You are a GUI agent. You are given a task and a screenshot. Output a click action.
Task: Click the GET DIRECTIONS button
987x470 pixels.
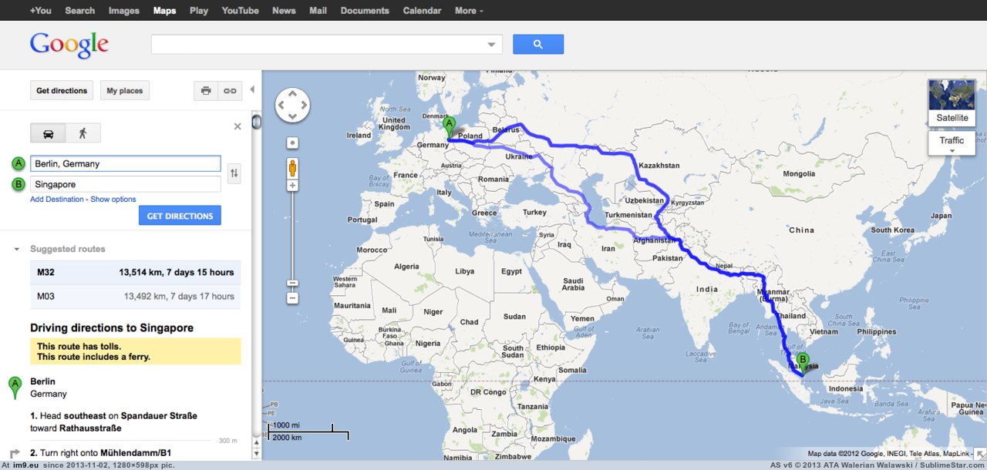180,216
